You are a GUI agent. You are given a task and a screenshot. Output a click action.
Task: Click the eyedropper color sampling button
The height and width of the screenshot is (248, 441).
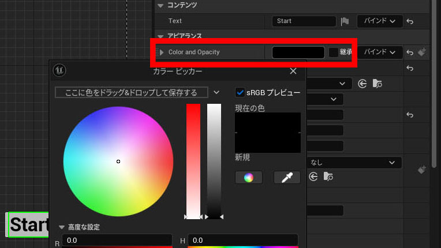tap(287, 178)
